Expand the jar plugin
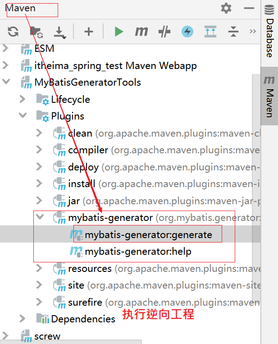Screen dimensions: 278x344 [39, 200]
